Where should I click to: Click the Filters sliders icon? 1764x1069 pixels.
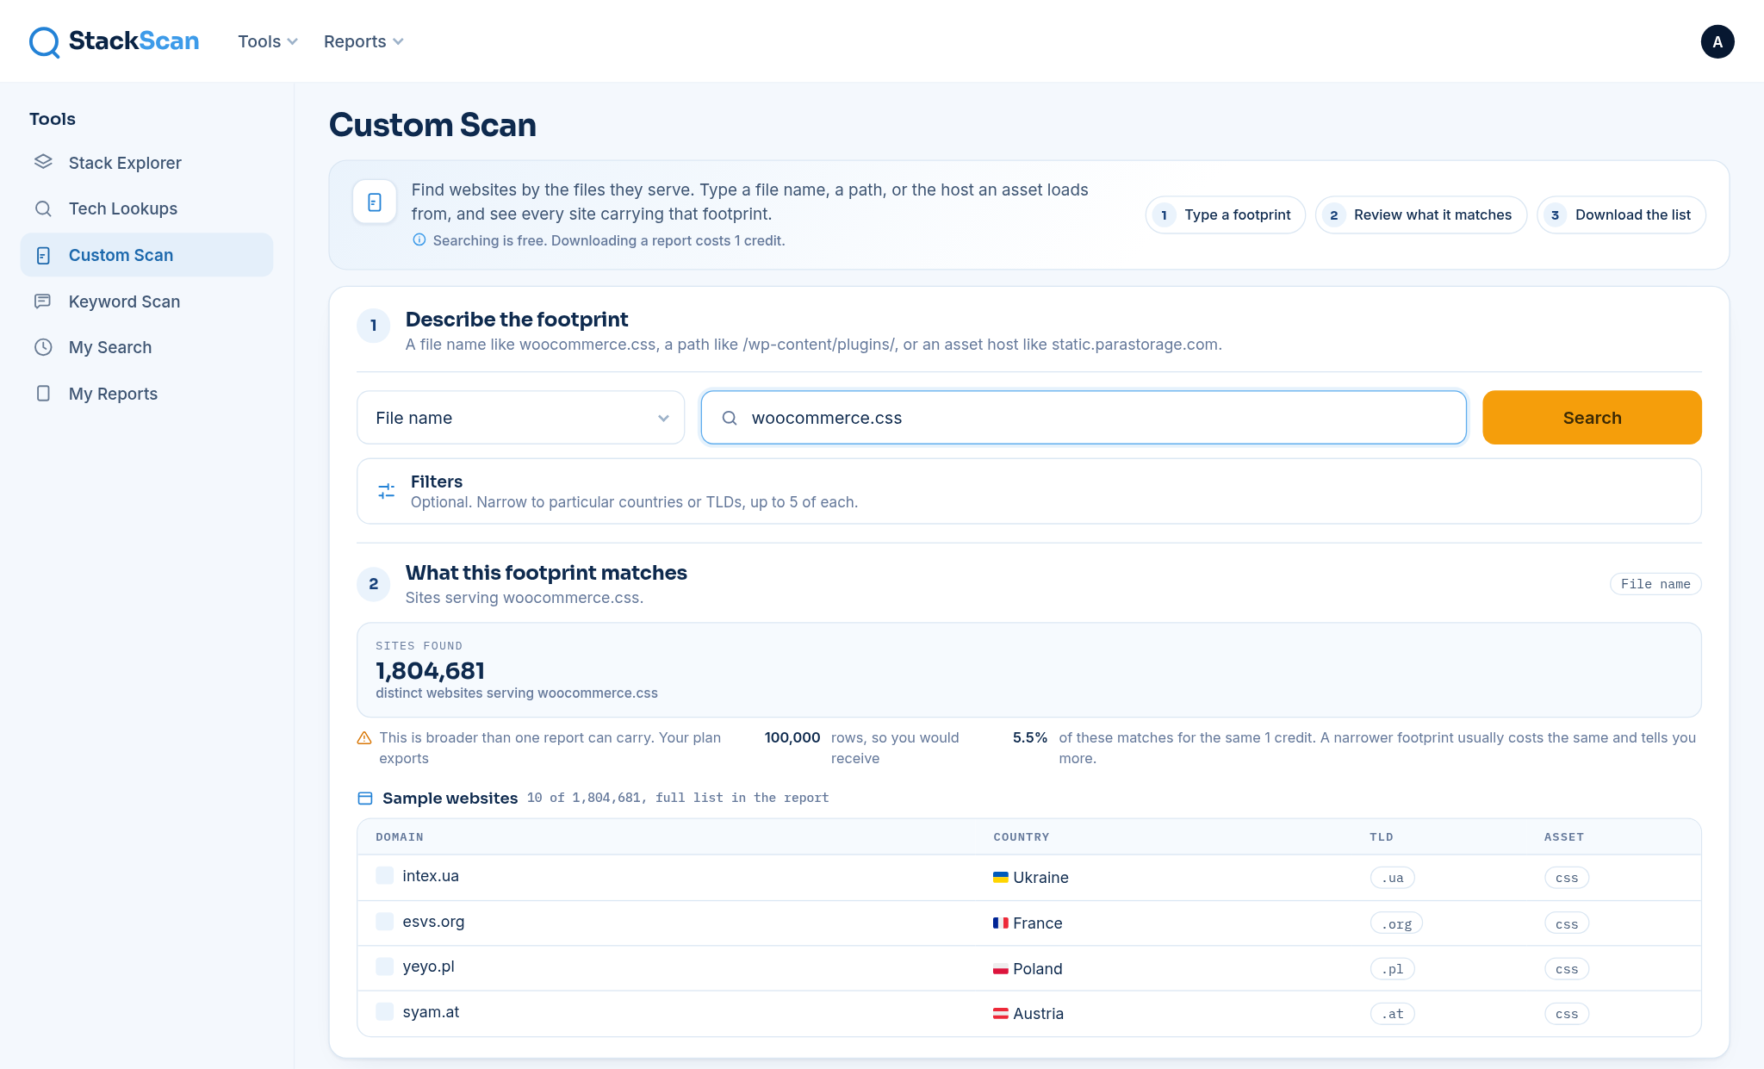click(387, 491)
